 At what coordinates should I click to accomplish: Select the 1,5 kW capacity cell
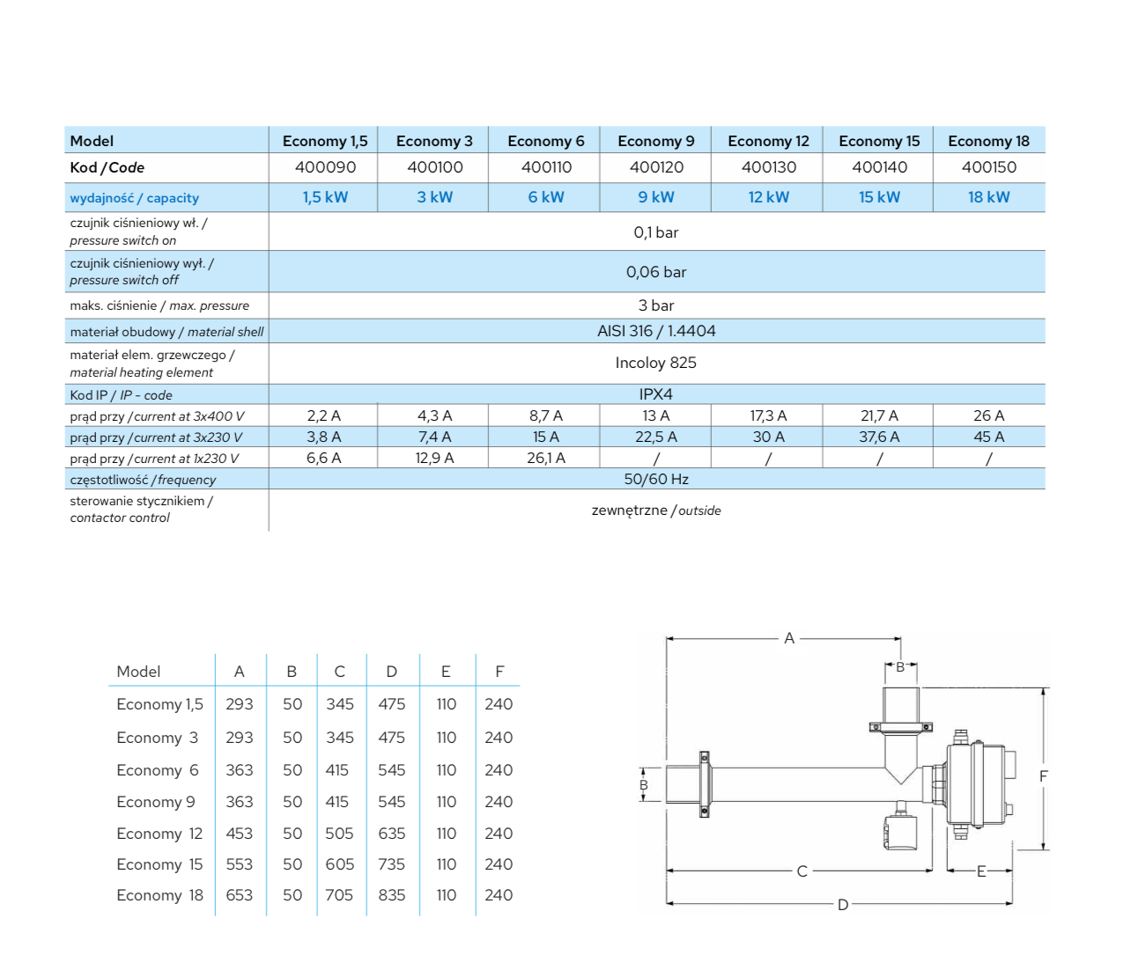pos(325,197)
